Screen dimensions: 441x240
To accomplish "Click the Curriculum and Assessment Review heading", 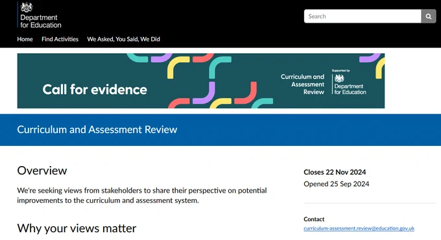I will coord(97,130).
